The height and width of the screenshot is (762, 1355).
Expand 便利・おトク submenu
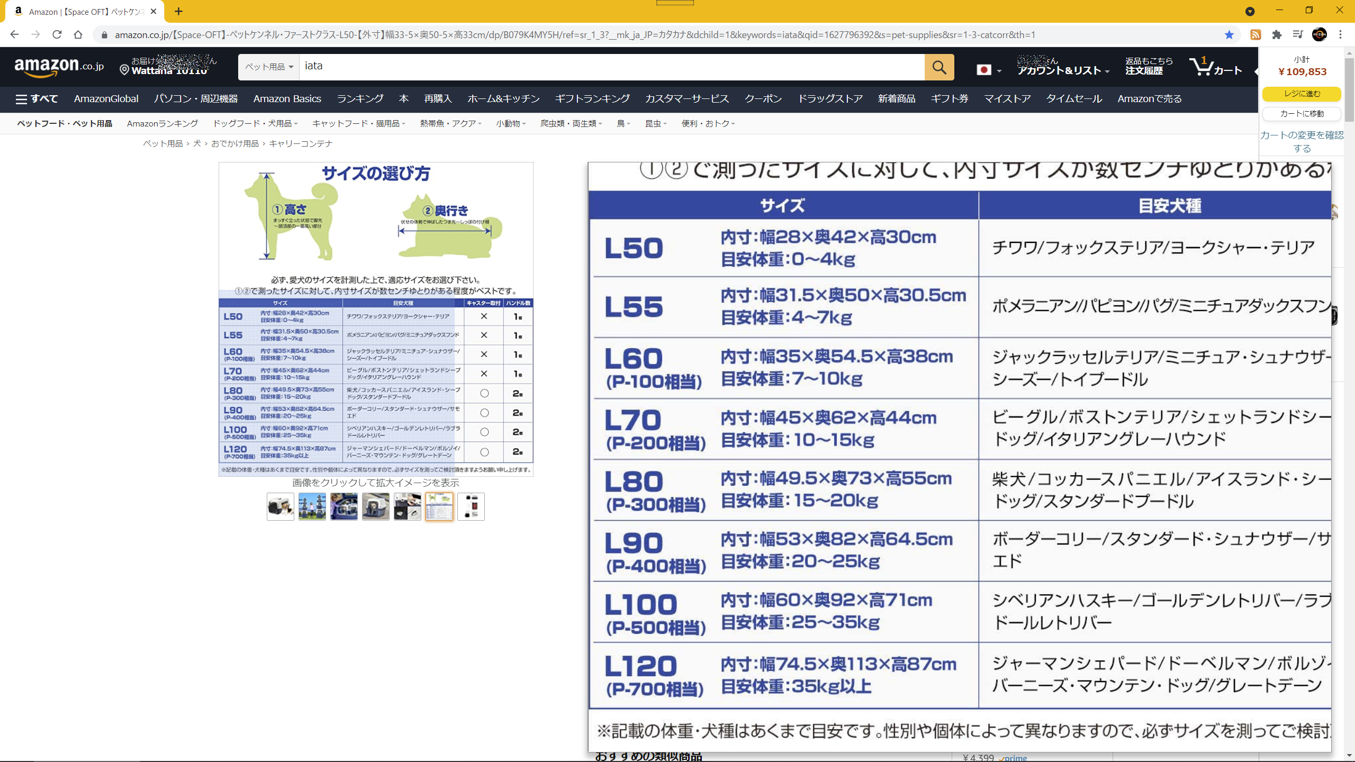(x=708, y=123)
